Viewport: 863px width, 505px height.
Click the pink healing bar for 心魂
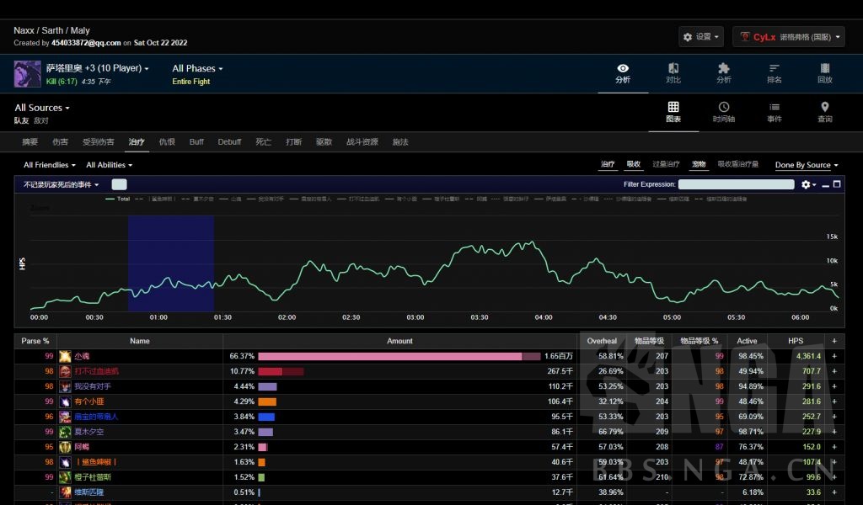pyautogui.click(x=389, y=356)
